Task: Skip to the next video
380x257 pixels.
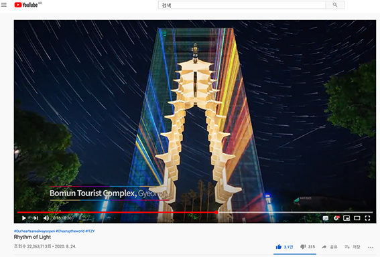Action: click(36, 218)
